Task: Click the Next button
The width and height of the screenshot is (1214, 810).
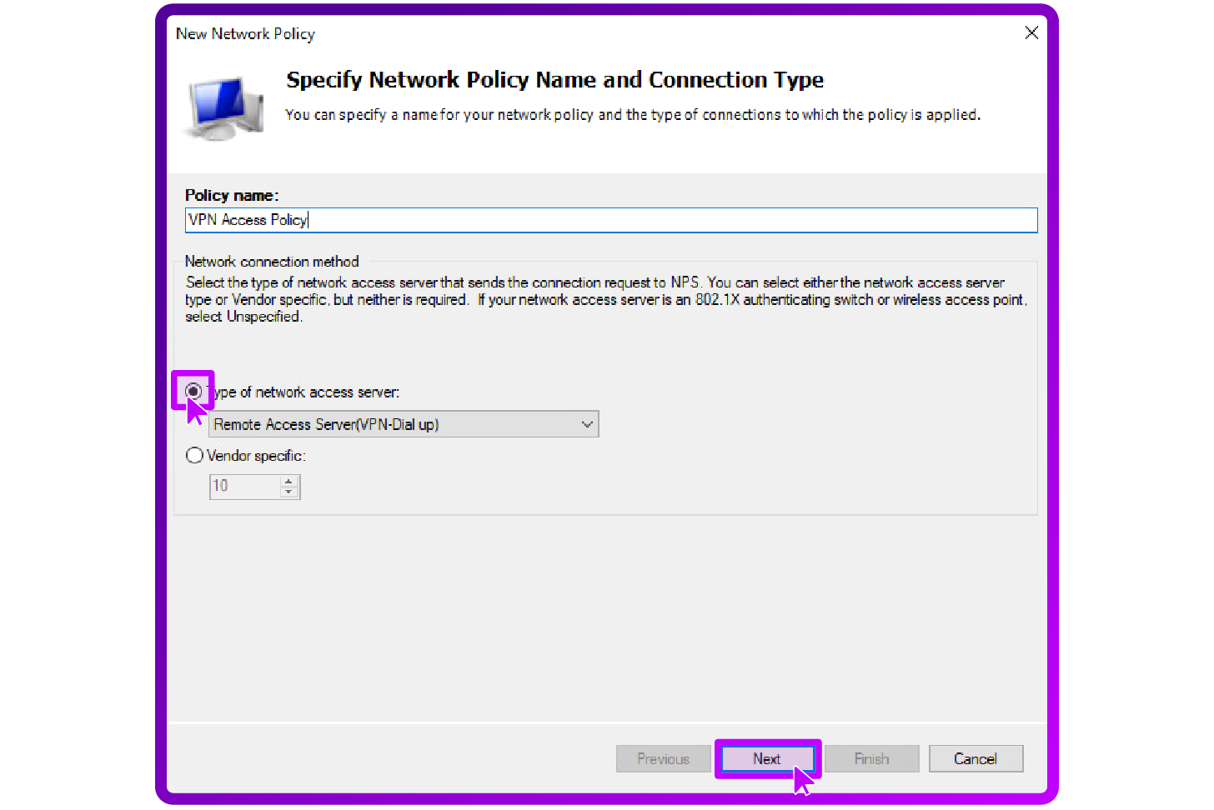Action: (766, 758)
